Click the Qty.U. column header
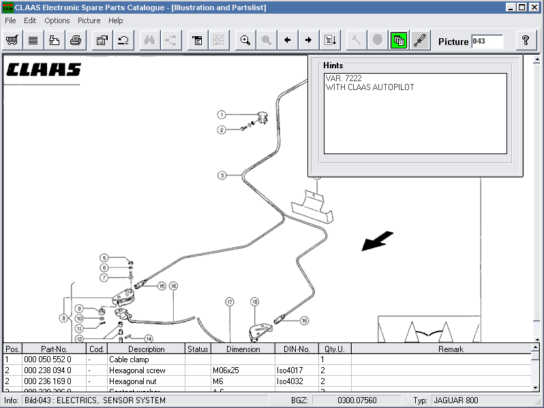The image size is (544, 408). click(x=335, y=349)
